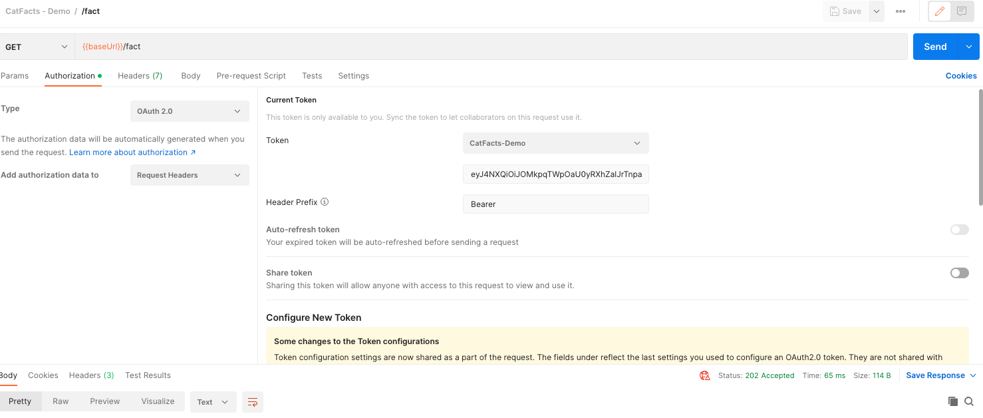Image resolution: width=983 pixels, height=418 pixels.
Task: Open the Visualize view
Action: coord(158,401)
